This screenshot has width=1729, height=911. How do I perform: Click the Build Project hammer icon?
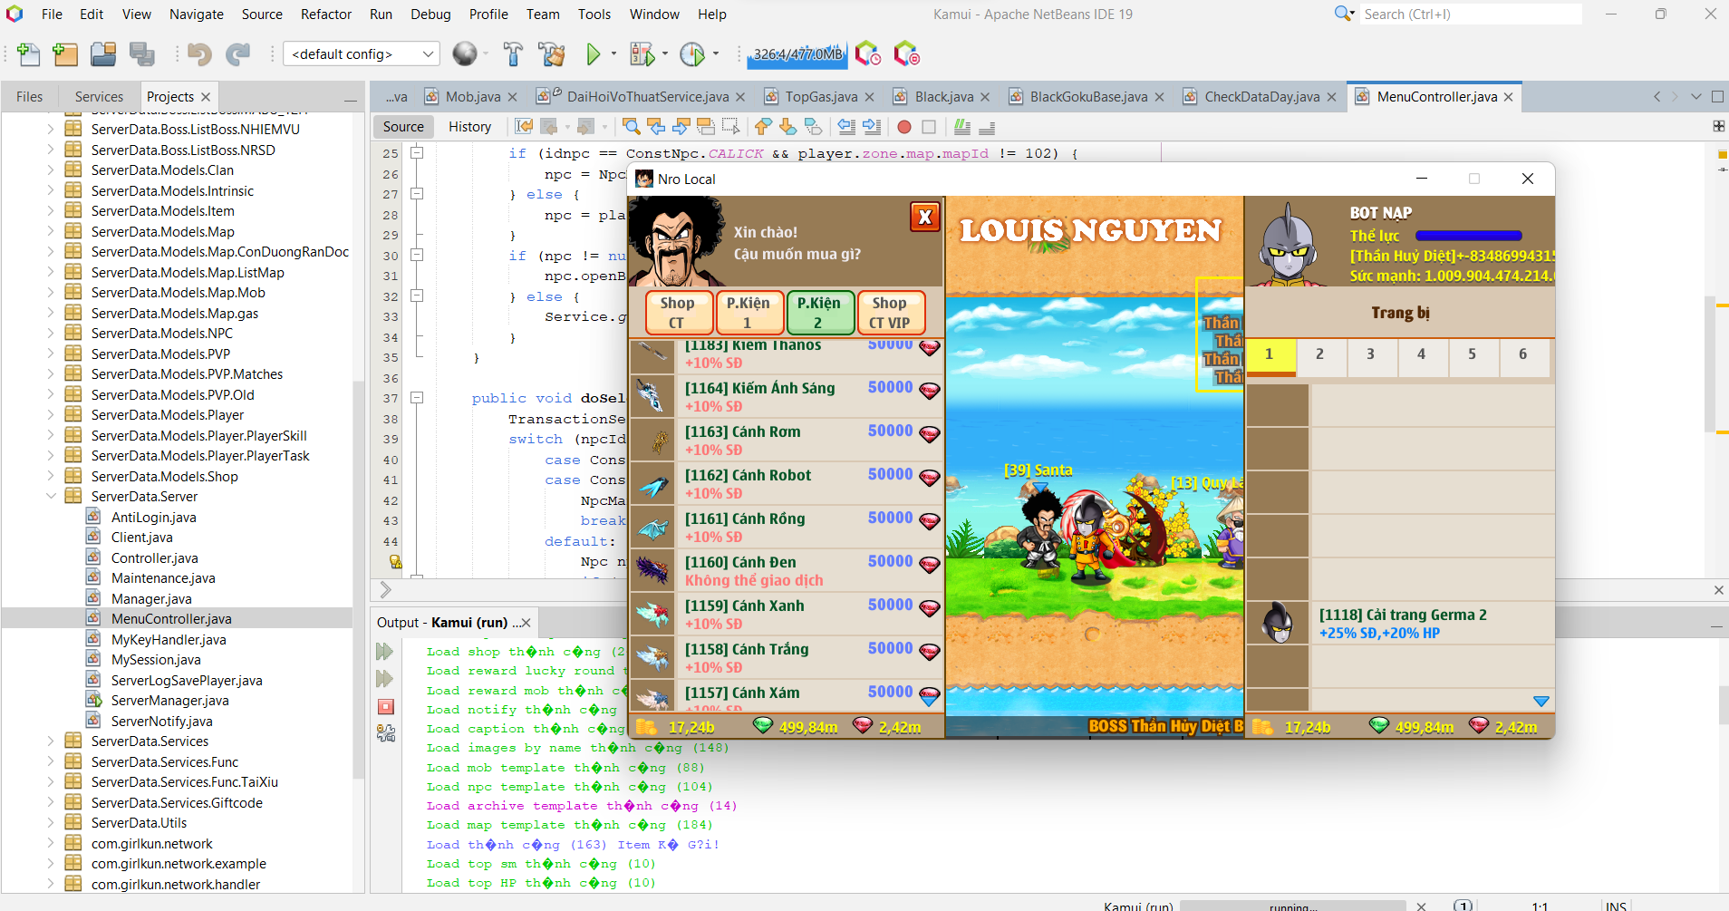[x=513, y=54]
